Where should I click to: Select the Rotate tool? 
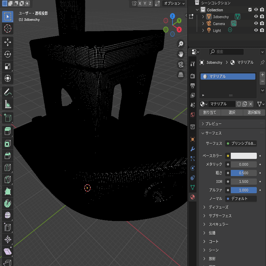[x=8, y=54]
